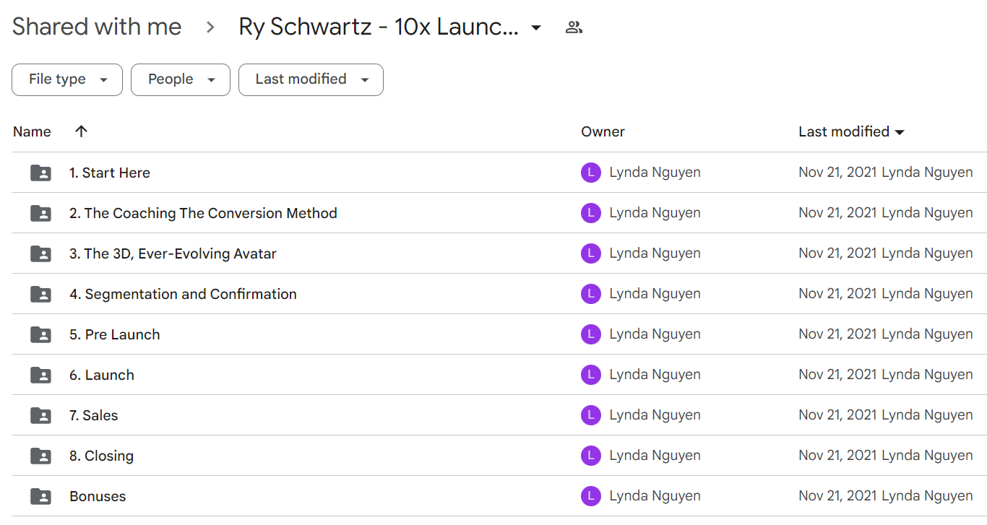Click the shared folder icon for 5. Pre Launch
987x525 pixels.
(x=40, y=334)
